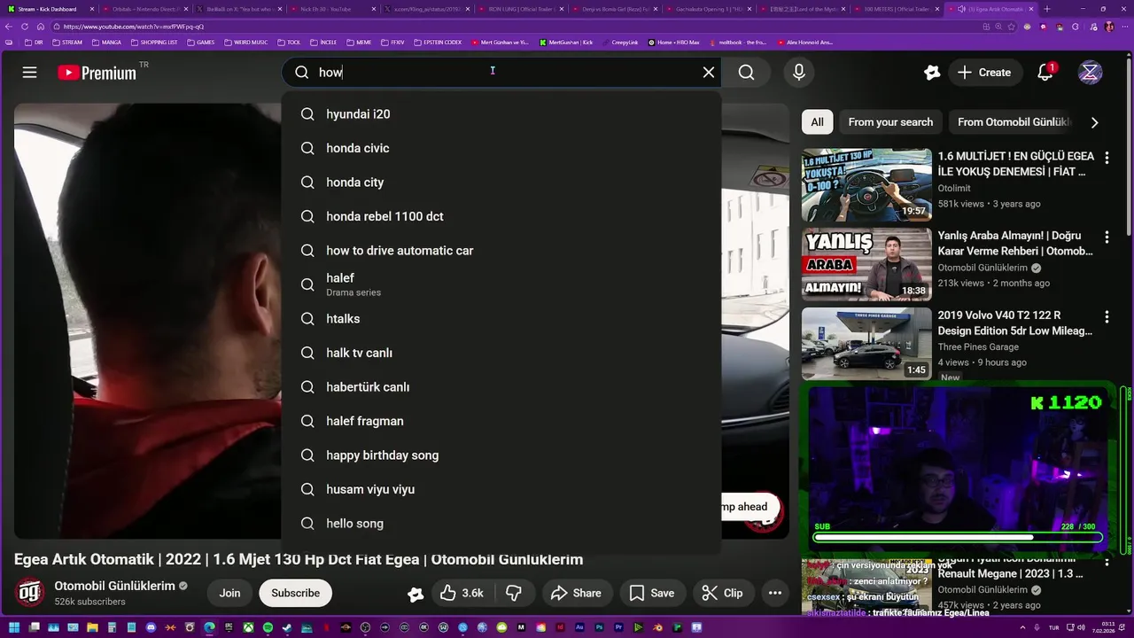Start voice search with the microphone
The image size is (1134, 638).
point(799,73)
